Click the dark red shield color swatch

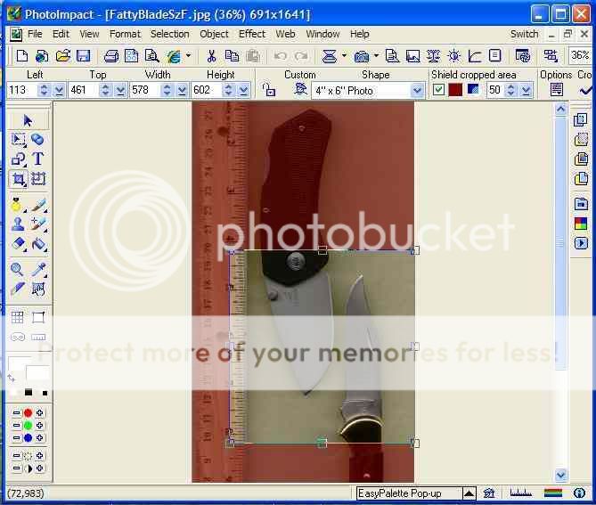click(x=455, y=90)
